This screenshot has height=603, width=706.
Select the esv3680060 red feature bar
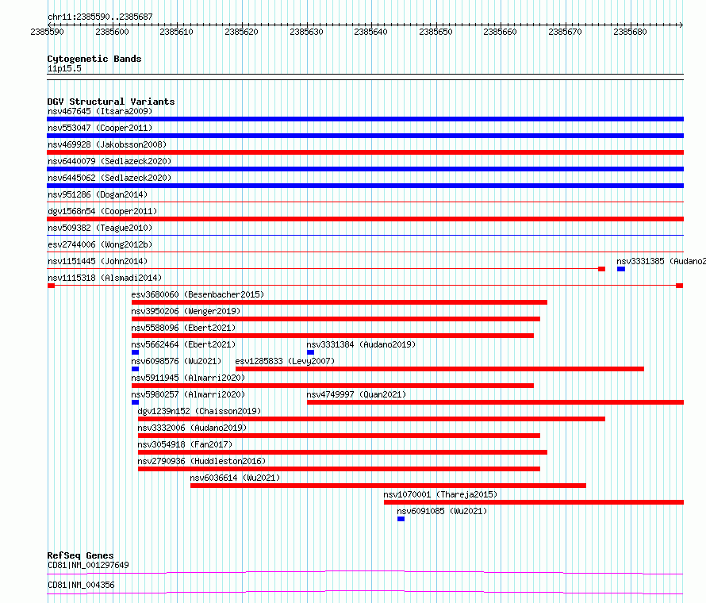point(340,302)
